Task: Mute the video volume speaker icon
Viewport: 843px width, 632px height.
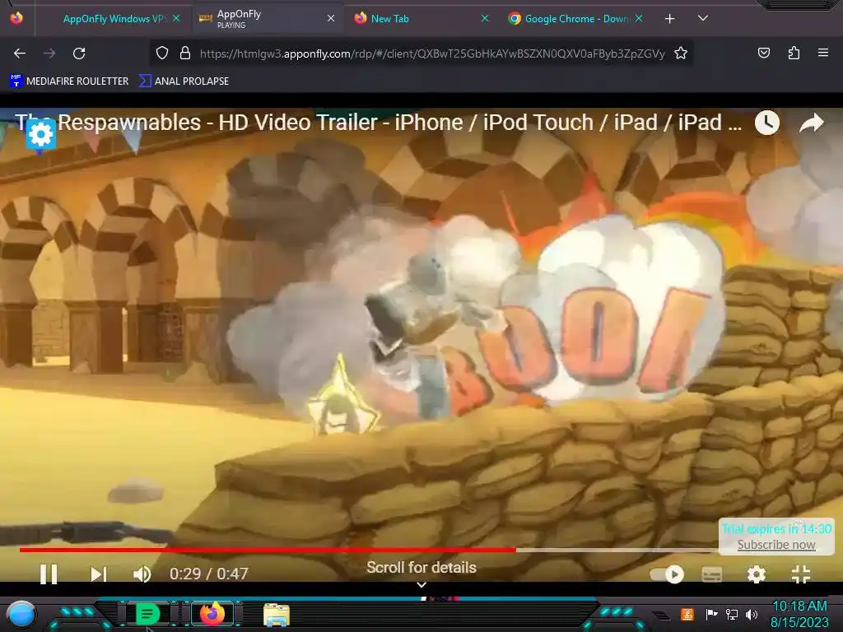Action: click(x=142, y=574)
